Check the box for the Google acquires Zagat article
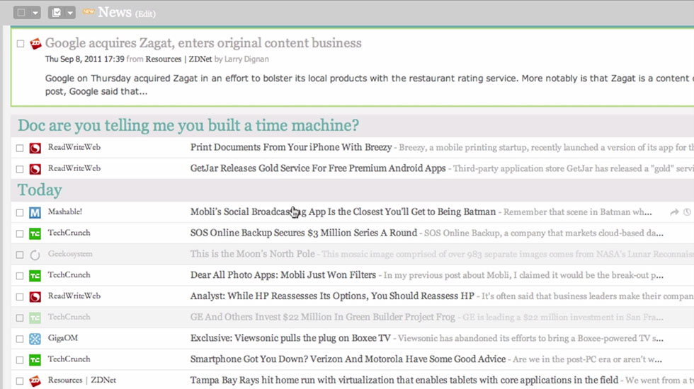 point(21,43)
